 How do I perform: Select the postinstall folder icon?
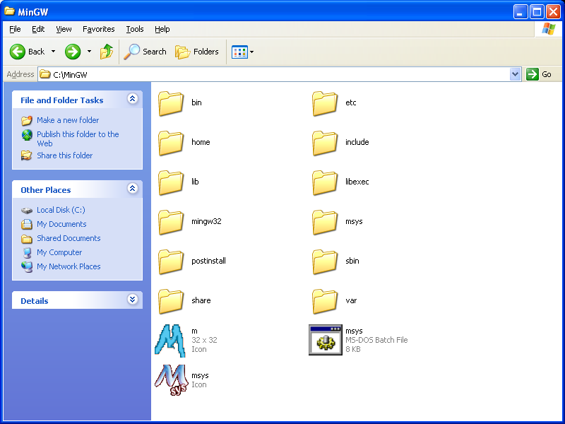pyautogui.click(x=171, y=262)
